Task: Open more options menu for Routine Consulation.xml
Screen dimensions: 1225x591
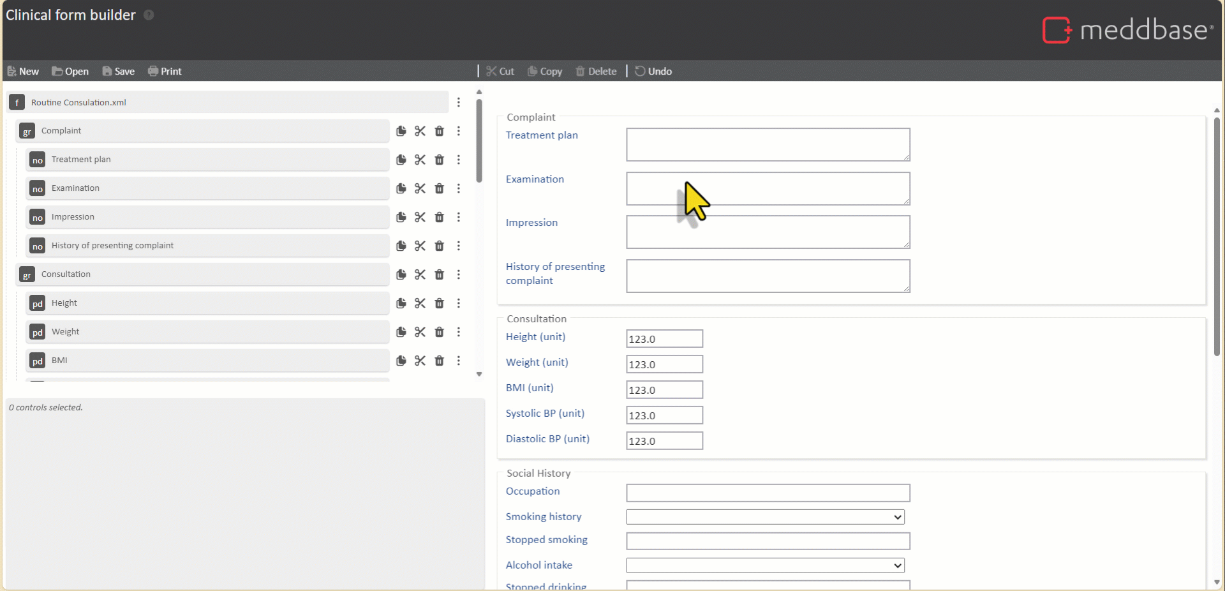Action: pyautogui.click(x=459, y=102)
